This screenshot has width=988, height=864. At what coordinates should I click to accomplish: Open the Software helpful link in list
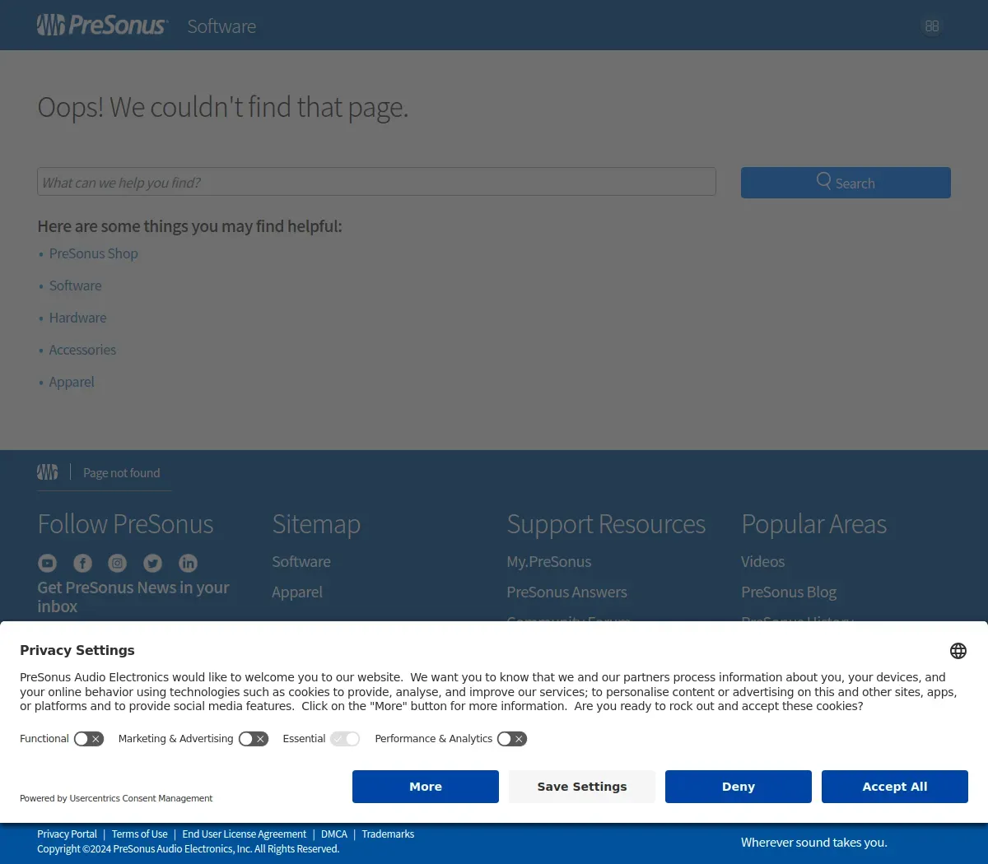tap(76, 286)
